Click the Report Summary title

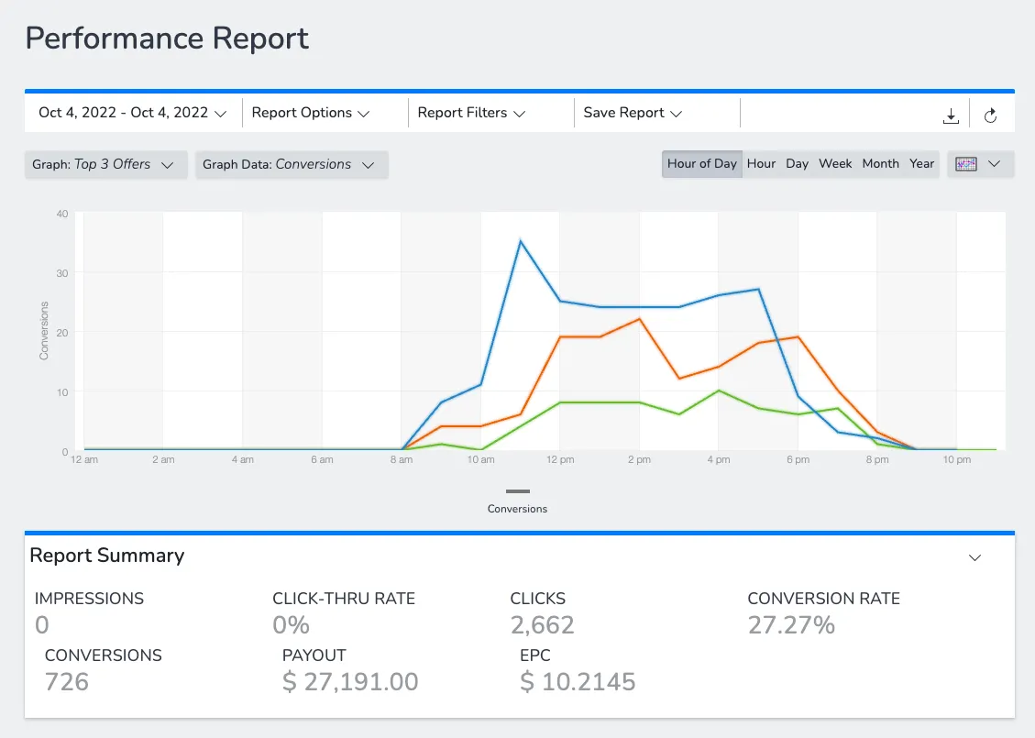(x=107, y=556)
